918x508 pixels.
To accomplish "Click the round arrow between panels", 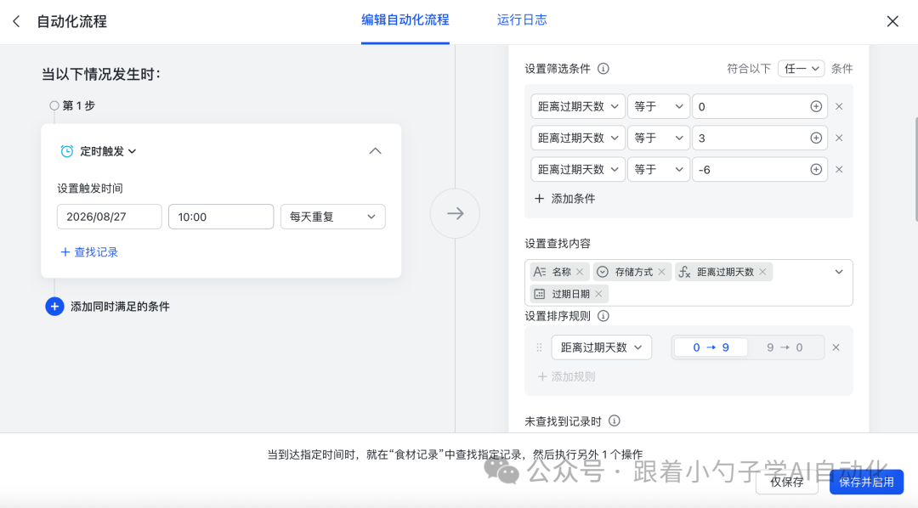I will pyautogui.click(x=455, y=213).
